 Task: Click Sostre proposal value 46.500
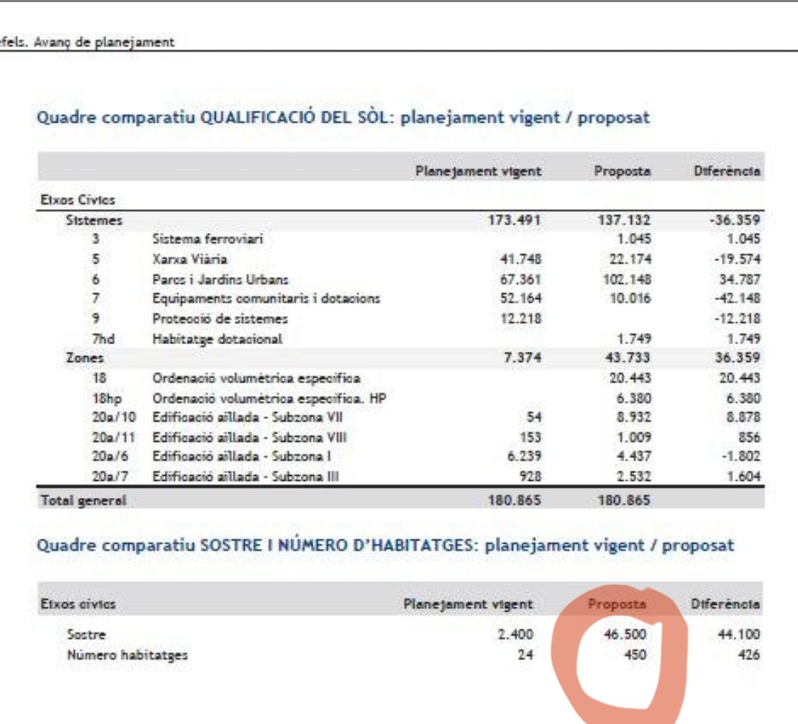[625, 635]
